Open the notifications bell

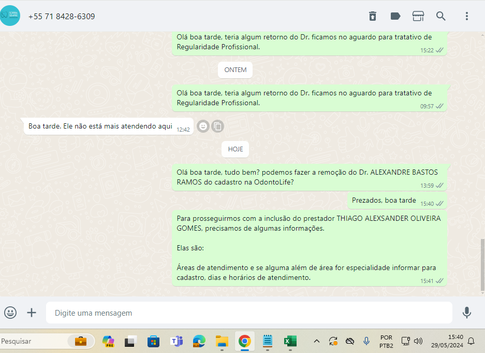(x=471, y=341)
